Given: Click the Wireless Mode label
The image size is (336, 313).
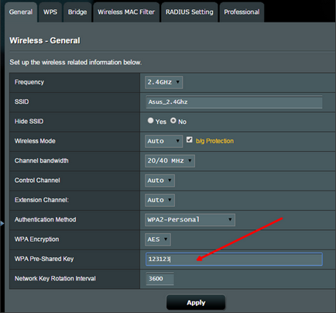Looking at the screenshot, I should click(35, 141).
